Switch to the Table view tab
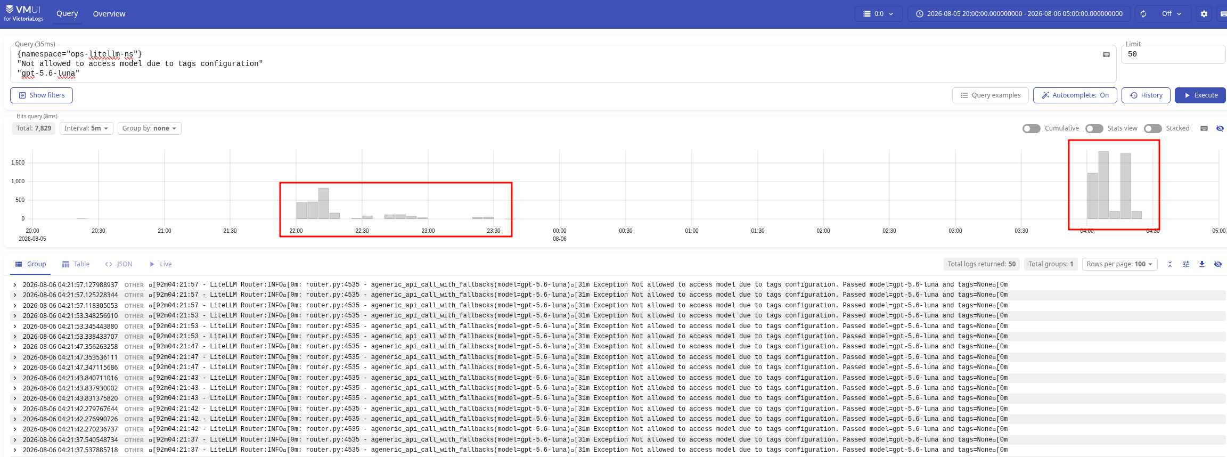1227x457 pixels. coord(76,264)
